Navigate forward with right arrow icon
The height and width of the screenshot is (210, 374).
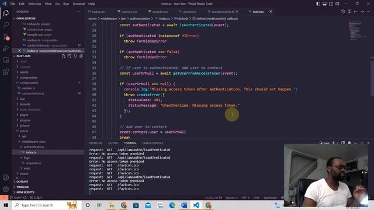pos(362,12)
